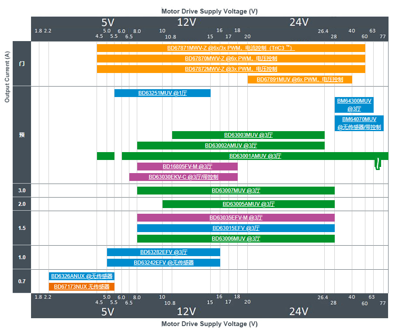The image size is (406, 330).
Task: Select the BD63003MUV green bar link
Action: point(248,135)
